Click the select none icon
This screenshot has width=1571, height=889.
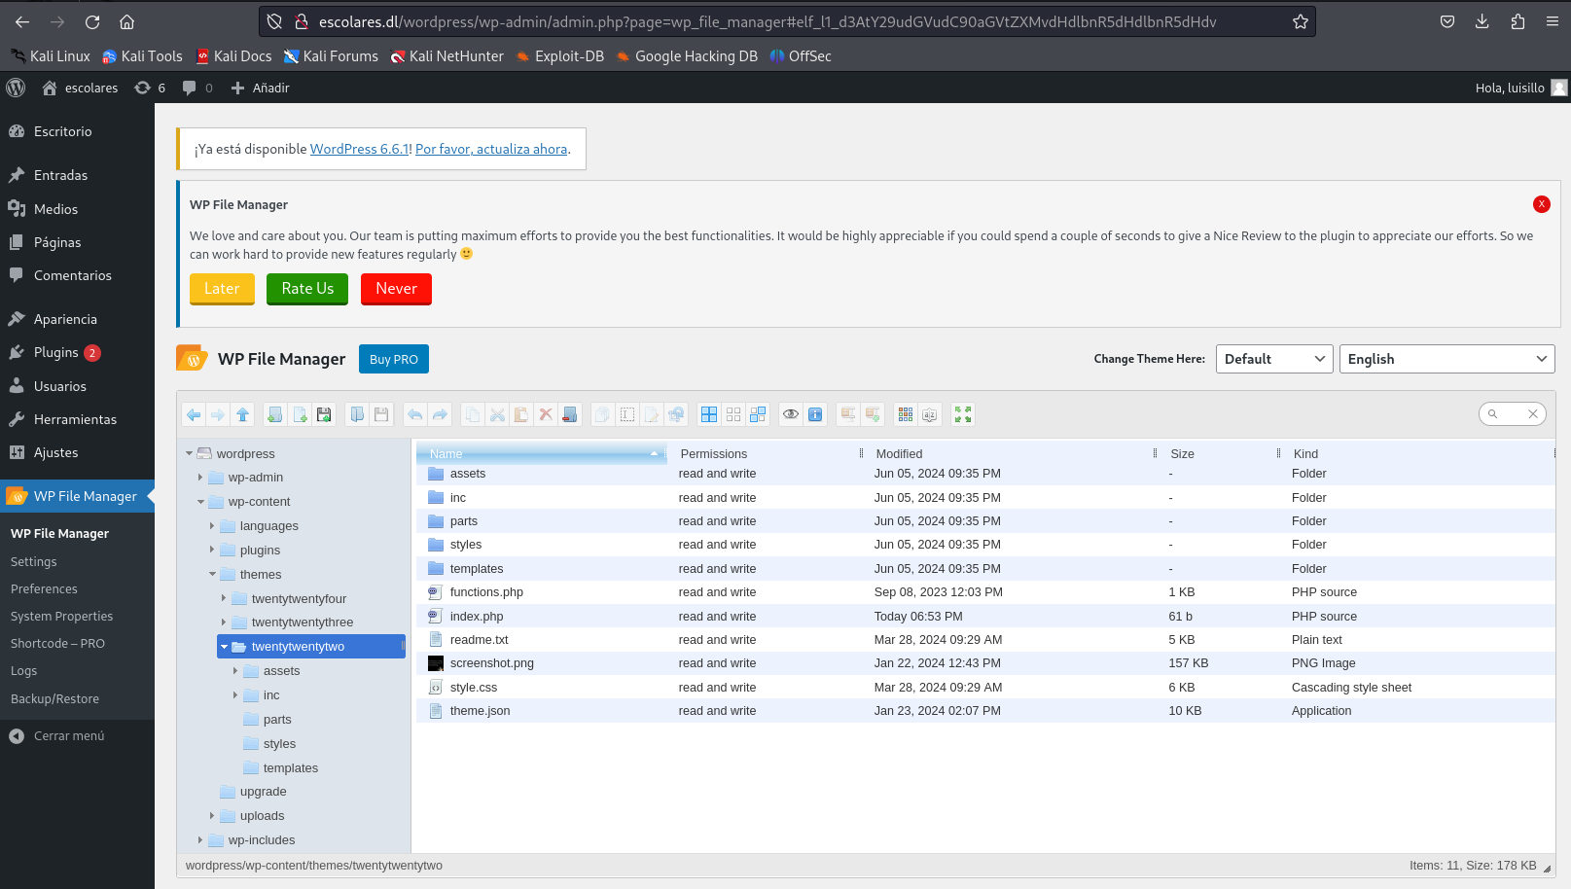(733, 414)
